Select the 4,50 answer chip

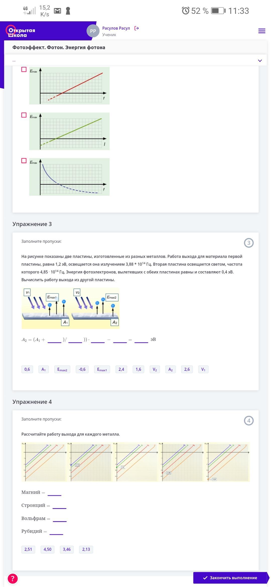point(47,549)
